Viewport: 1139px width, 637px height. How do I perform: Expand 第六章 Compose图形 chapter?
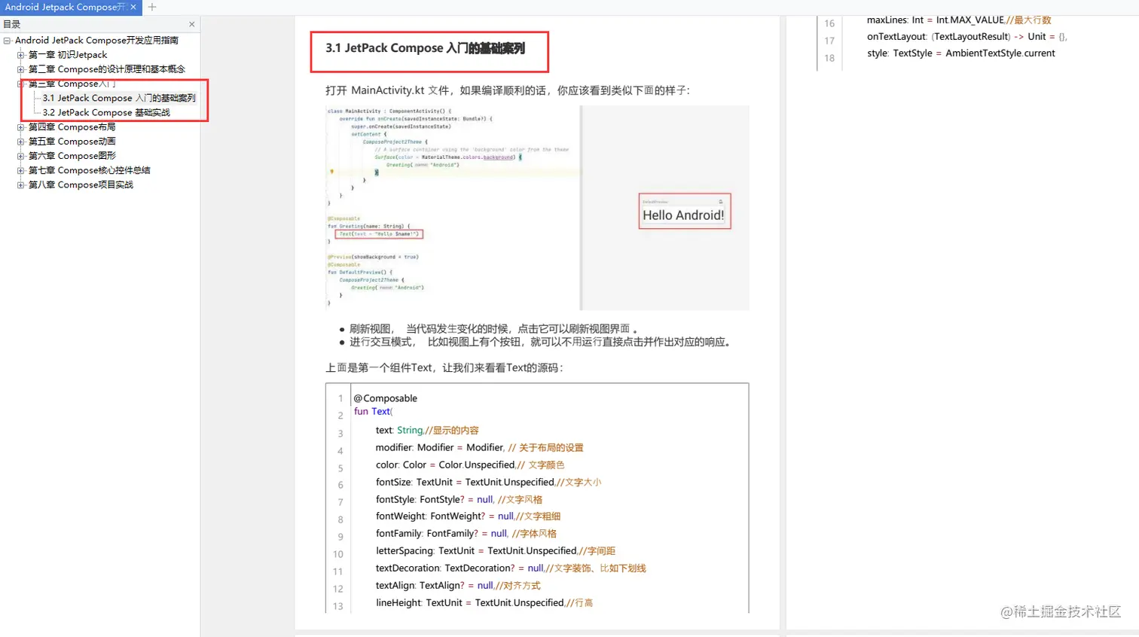click(21, 155)
